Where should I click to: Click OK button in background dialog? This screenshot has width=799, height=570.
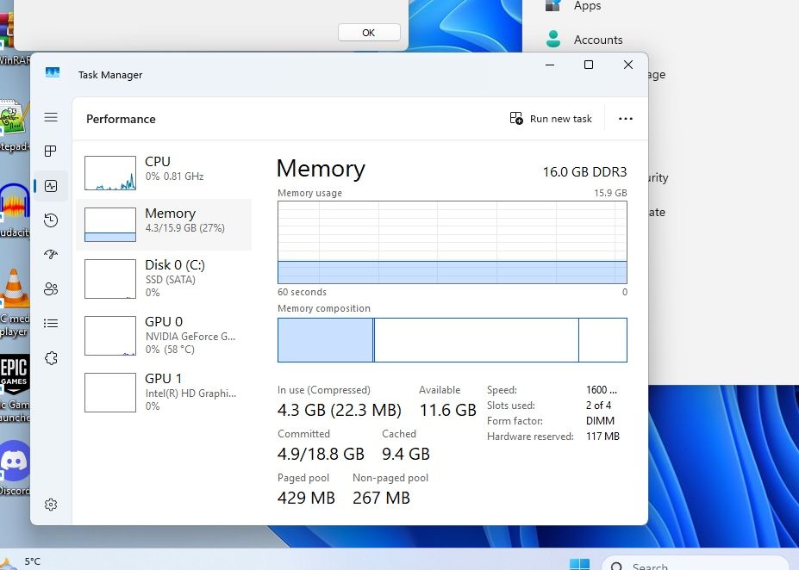pos(369,33)
